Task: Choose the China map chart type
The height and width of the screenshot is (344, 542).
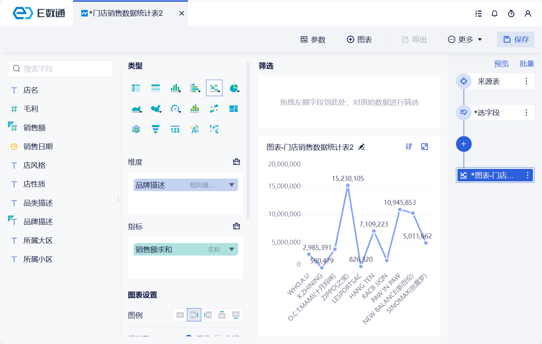Action: [x=156, y=109]
